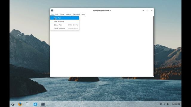191x107 pixels.
Task: Open the clock showing Sat 08:50
Action: point(176,104)
